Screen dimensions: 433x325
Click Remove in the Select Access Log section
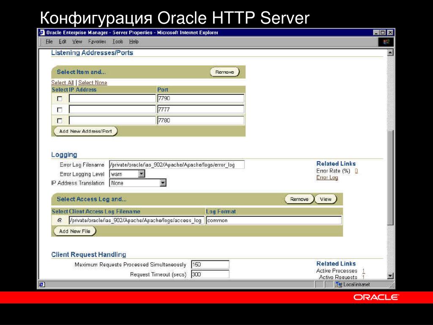(299, 199)
